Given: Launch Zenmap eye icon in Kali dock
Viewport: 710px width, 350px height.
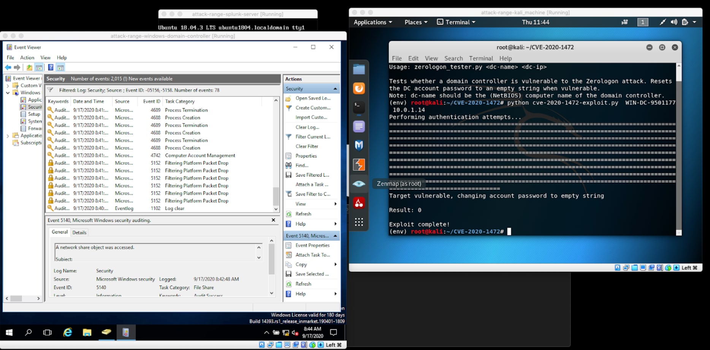Looking at the screenshot, I should click(x=359, y=184).
